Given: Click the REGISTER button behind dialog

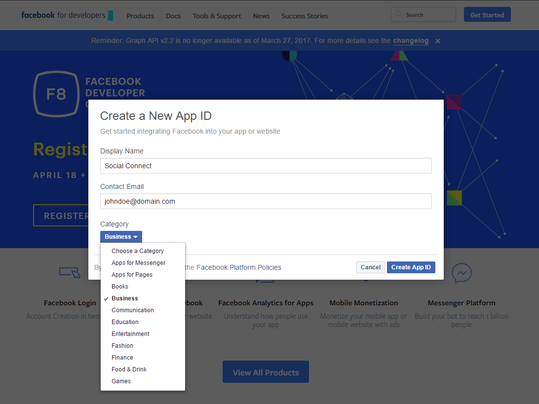Looking at the screenshot, I should (x=61, y=216).
